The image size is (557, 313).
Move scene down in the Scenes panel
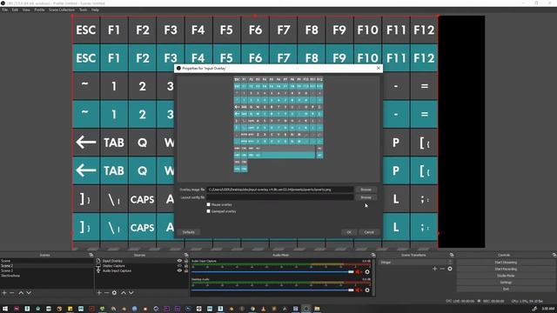[x=29, y=293]
